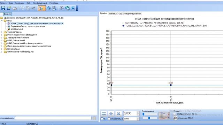Expand the Впускной вал folder

(x=2, y=49)
